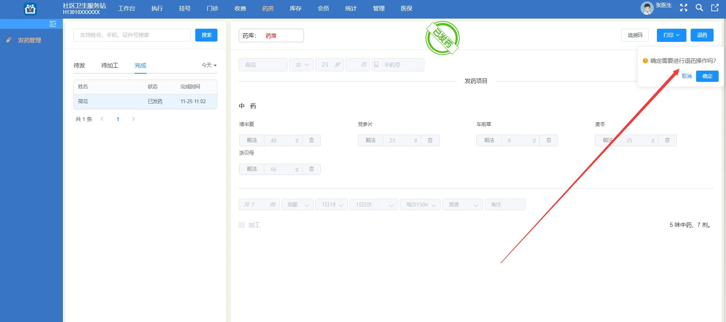Image resolution: width=726 pixels, height=322 pixels.
Task: Open the 医保 menu
Action: click(x=406, y=9)
